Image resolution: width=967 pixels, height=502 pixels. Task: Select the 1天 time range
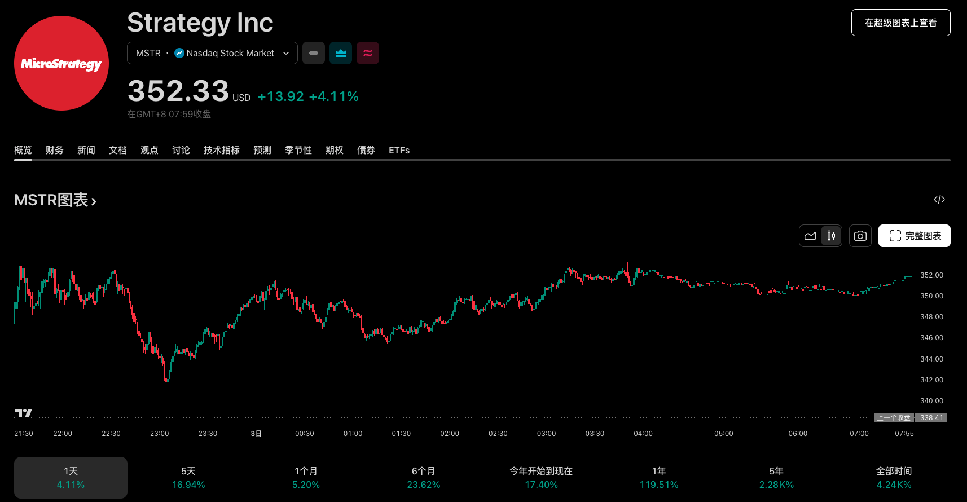(x=71, y=477)
